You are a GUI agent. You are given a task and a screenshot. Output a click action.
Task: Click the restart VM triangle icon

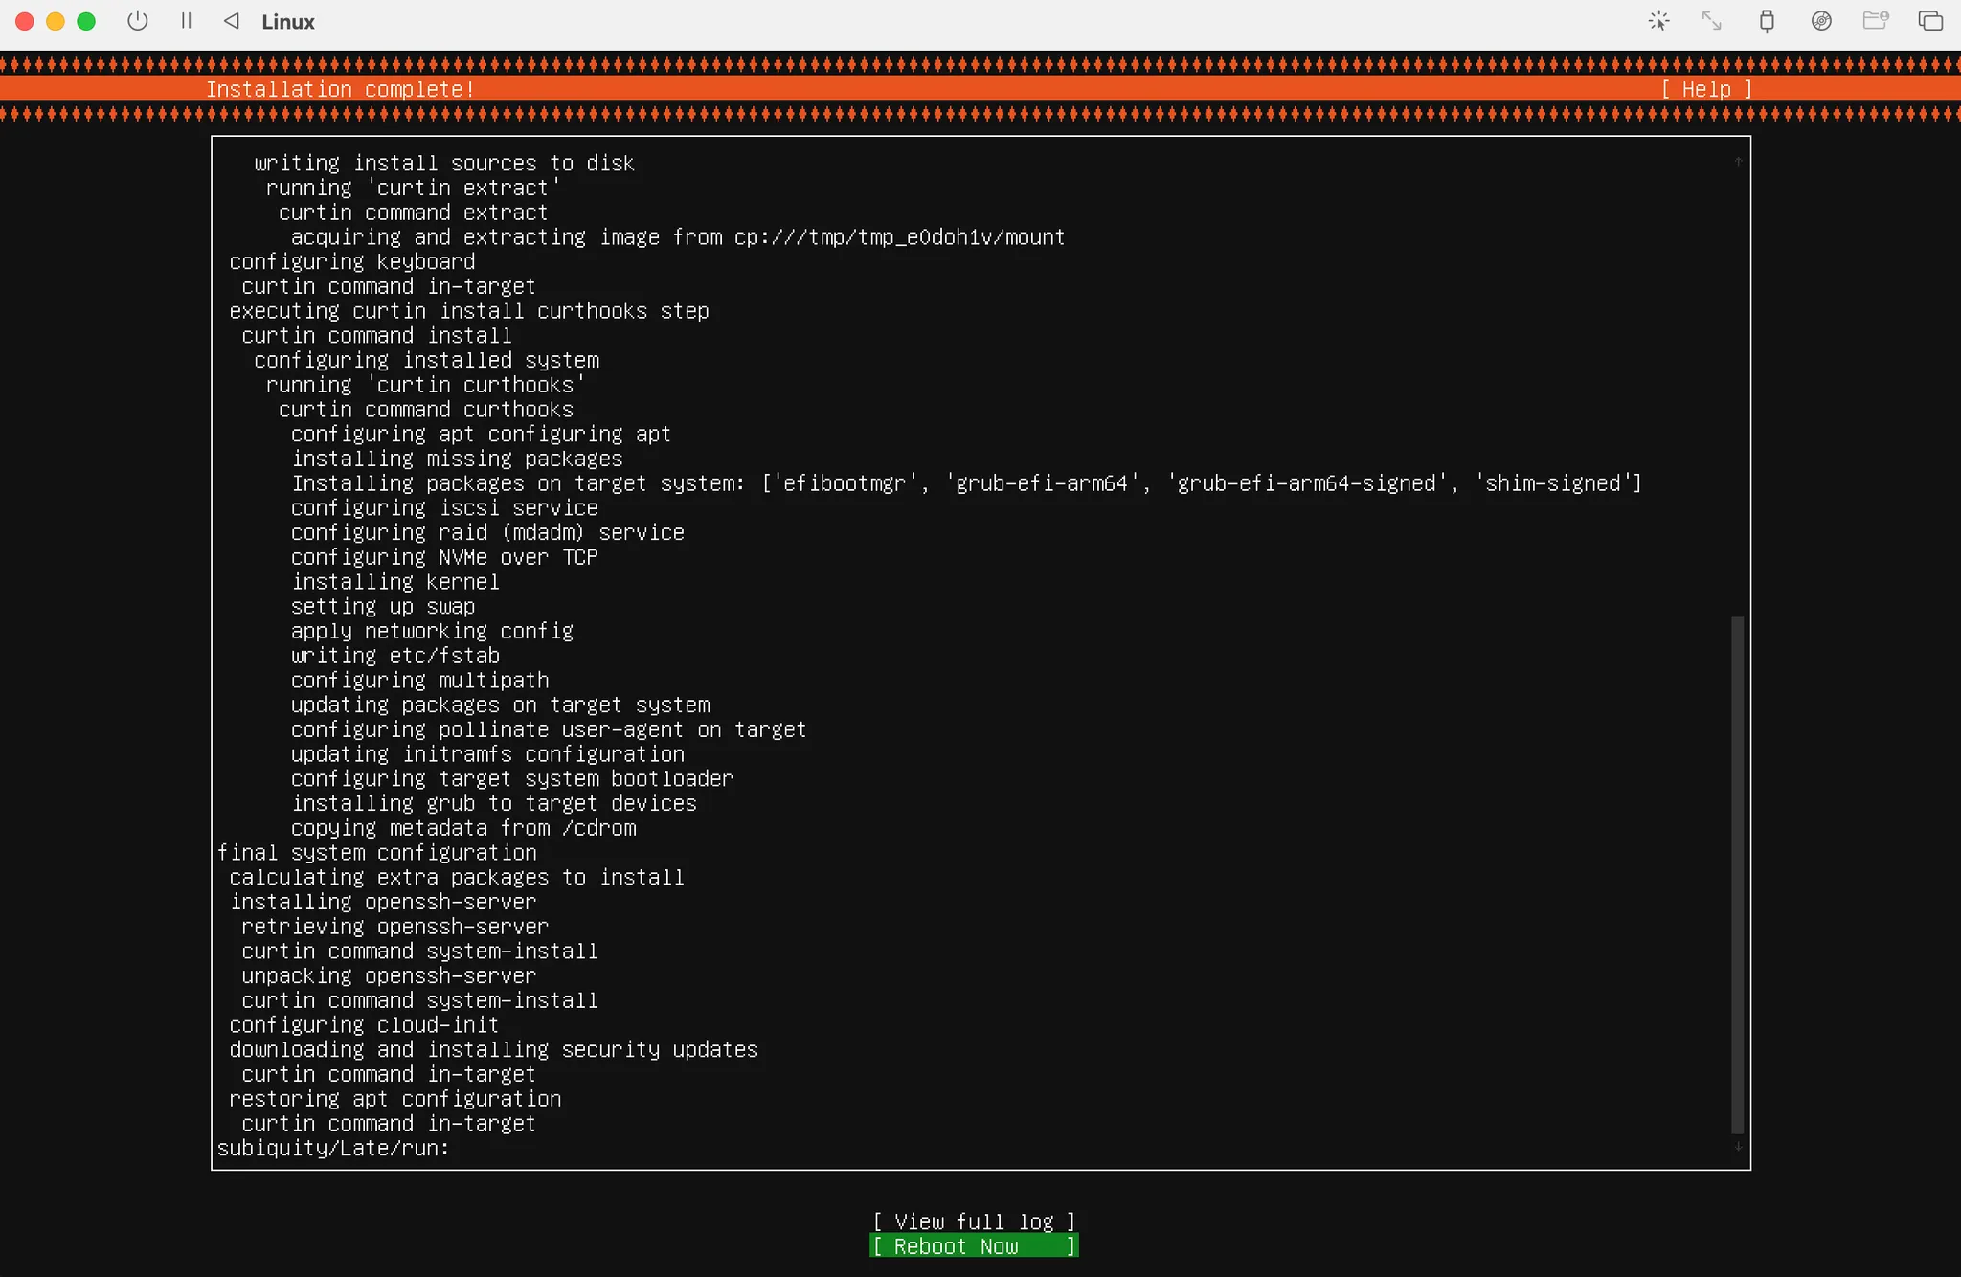tap(232, 21)
